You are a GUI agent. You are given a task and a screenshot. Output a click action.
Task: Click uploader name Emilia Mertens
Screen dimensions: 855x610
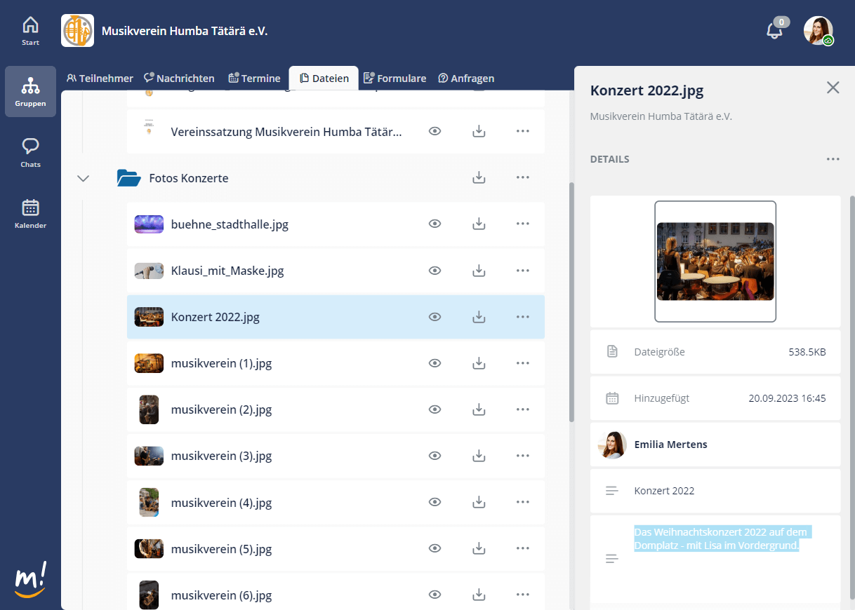tap(670, 445)
